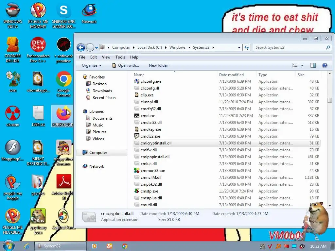
Task: Select Downloads in the navigation pane
Action: click(99, 91)
